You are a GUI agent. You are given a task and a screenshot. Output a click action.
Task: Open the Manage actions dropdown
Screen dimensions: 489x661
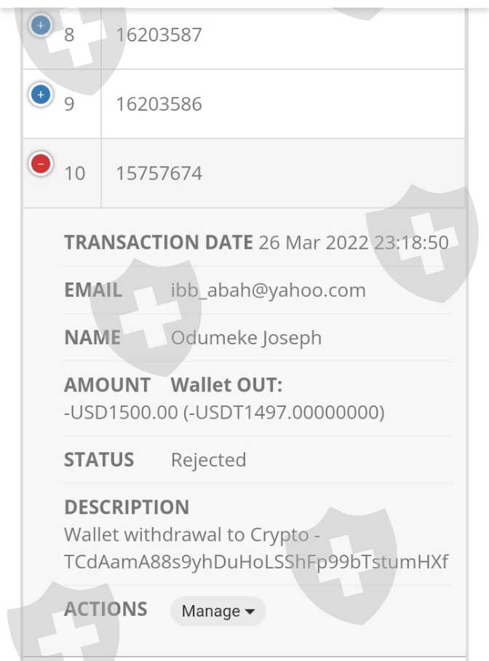(x=218, y=611)
